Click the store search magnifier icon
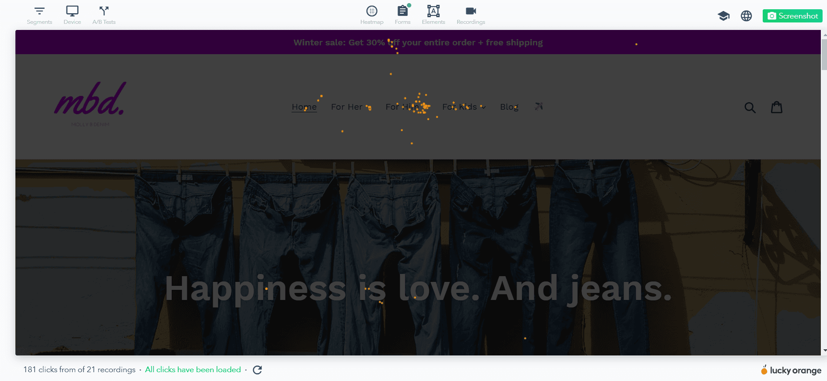827x381 pixels. [750, 107]
